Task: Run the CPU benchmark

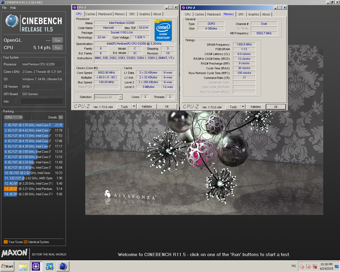Action: click(58, 48)
